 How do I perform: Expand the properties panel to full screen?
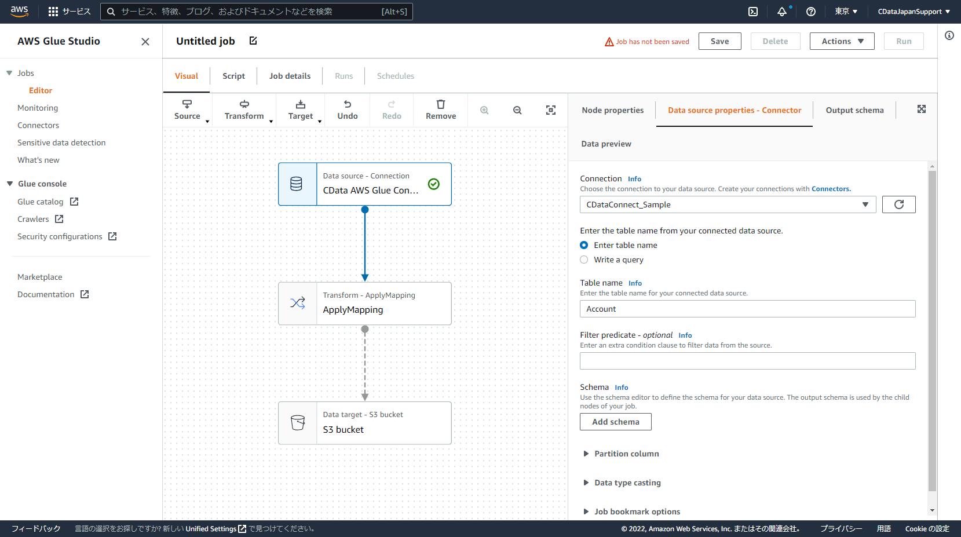pos(922,109)
